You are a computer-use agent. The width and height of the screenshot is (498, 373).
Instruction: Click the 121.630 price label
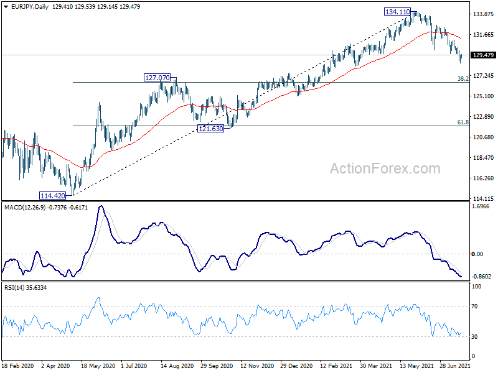pyautogui.click(x=210, y=129)
